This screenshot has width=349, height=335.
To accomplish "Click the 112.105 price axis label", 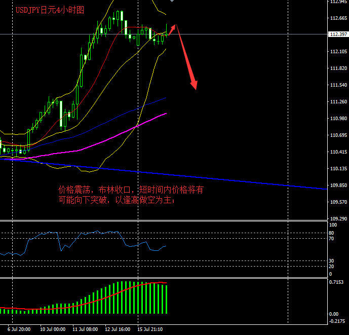I will [338, 52].
